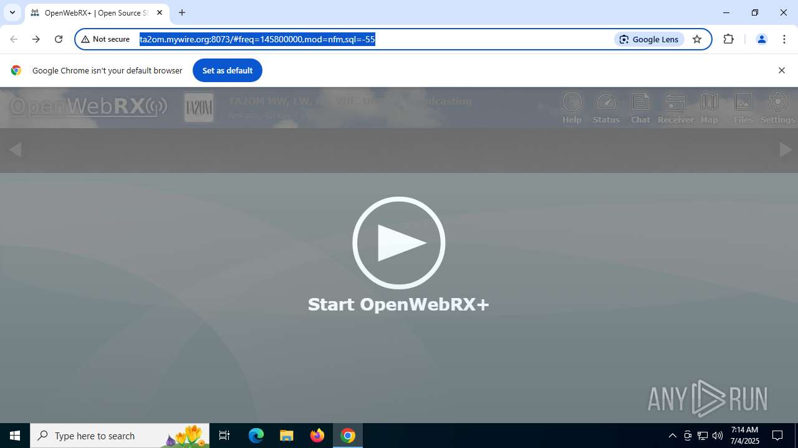This screenshot has width=798, height=448.
Task: Set Chrome as default browser
Action: coord(227,70)
